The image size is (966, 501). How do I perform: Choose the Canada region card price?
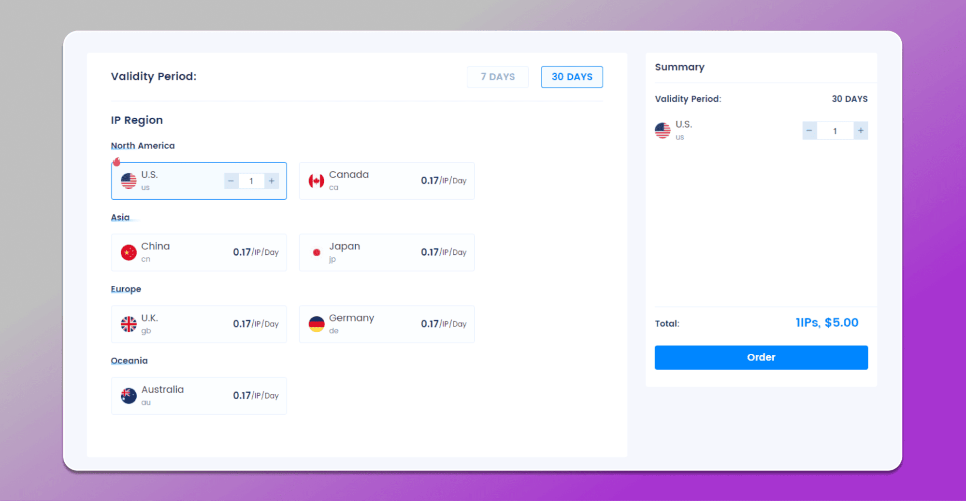(x=444, y=181)
